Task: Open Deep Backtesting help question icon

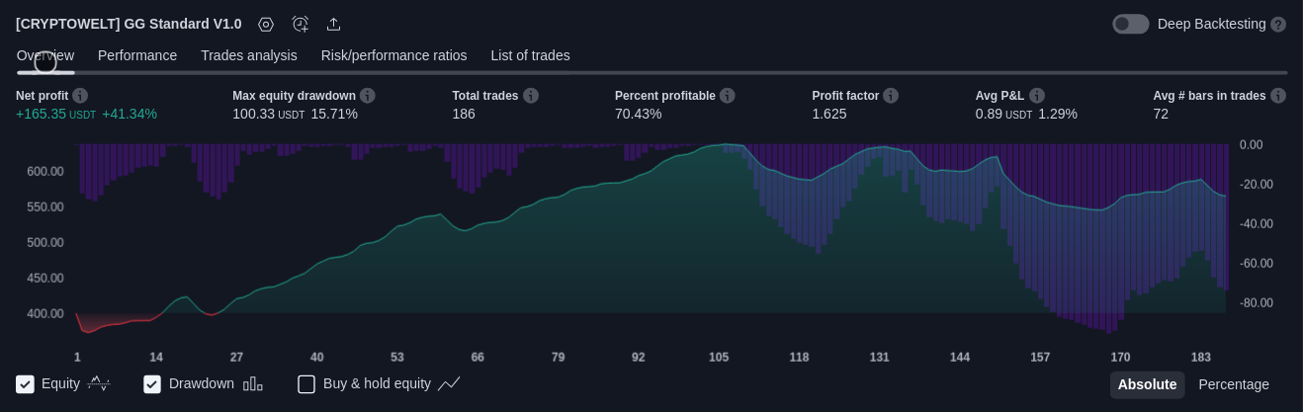Action: click(x=1278, y=24)
